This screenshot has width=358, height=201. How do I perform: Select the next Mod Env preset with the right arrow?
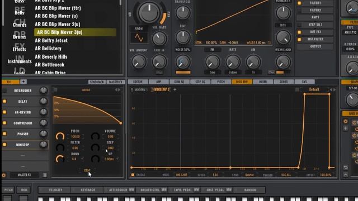(x=335, y=90)
